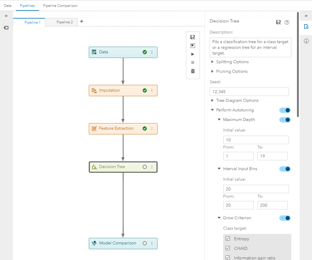This screenshot has height=260, width=312.
Task: Run the pipeline with the play icon
Action: coord(193,54)
